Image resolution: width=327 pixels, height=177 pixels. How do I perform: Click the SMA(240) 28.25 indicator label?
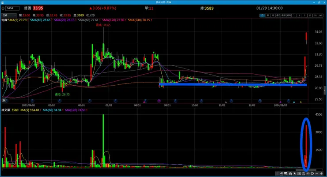(139, 20)
